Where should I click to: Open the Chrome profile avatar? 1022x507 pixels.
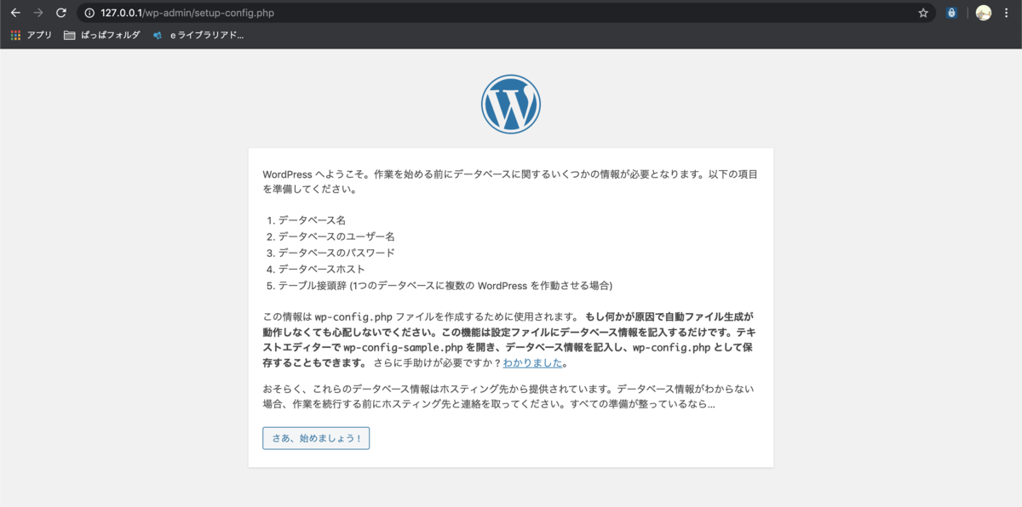point(984,13)
